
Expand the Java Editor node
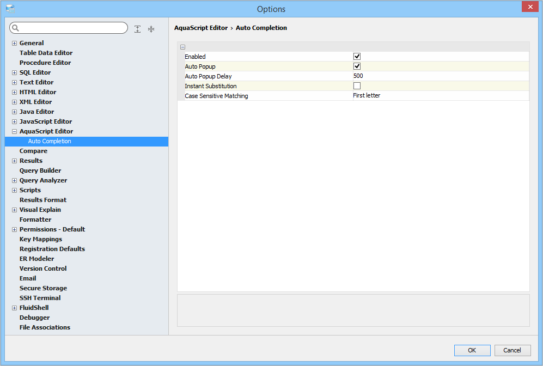[x=14, y=112]
